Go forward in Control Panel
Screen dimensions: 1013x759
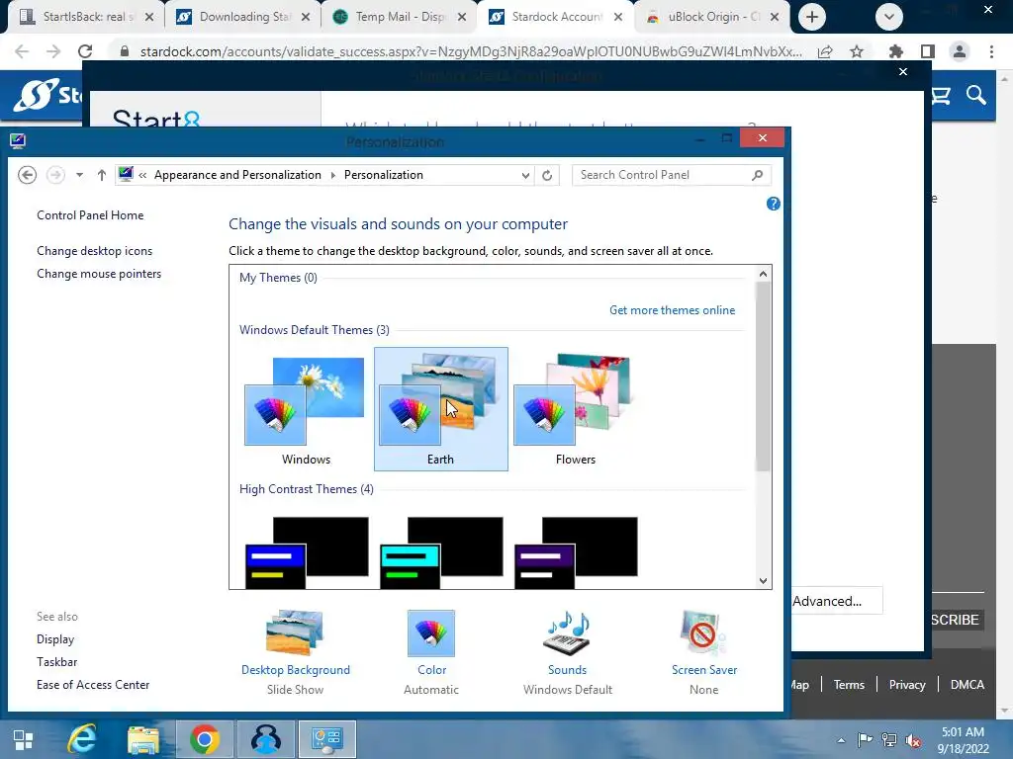point(55,175)
